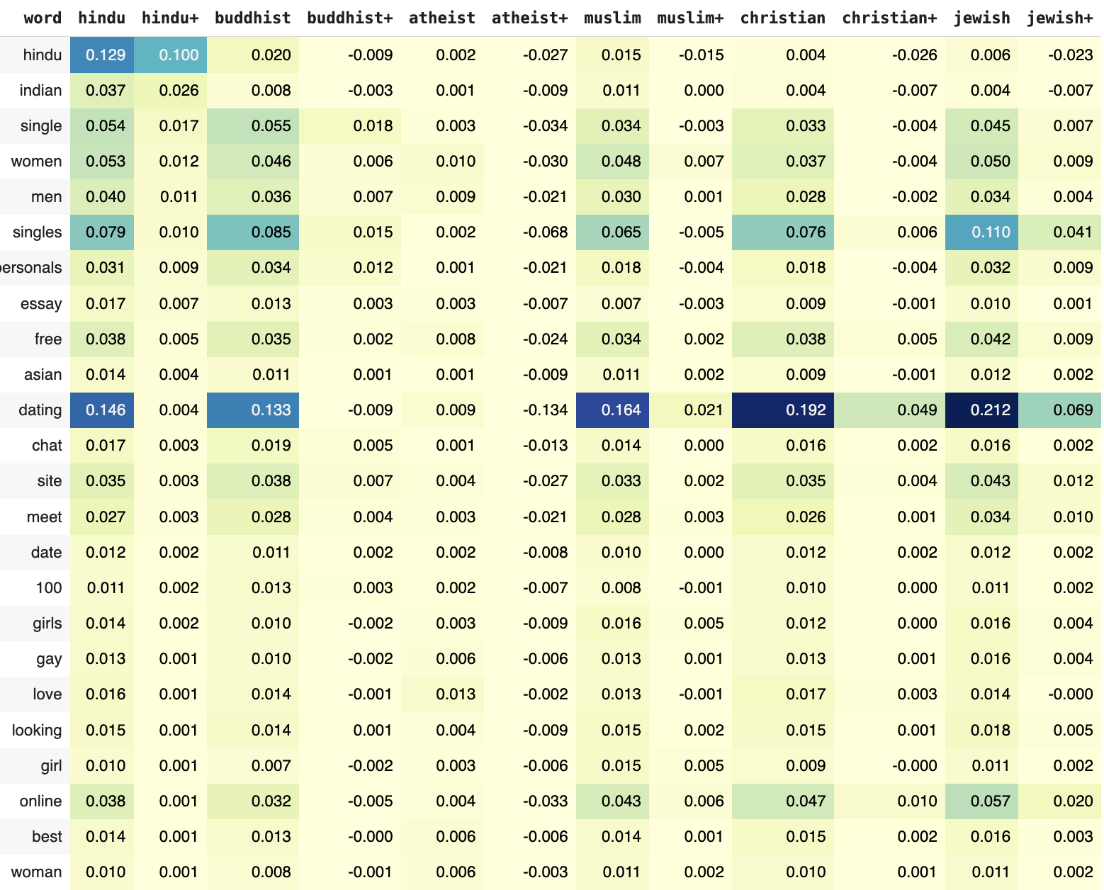Select the 'buddhist+' column header
Screen dimensions: 1104x890
coord(349,18)
